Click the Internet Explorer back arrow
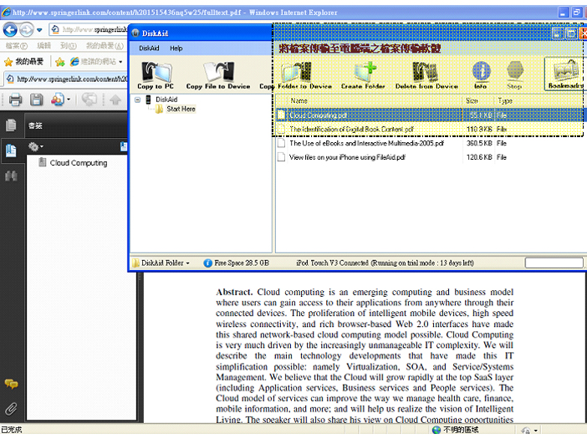Viewport: 587px width, 439px height. point(10,29)
